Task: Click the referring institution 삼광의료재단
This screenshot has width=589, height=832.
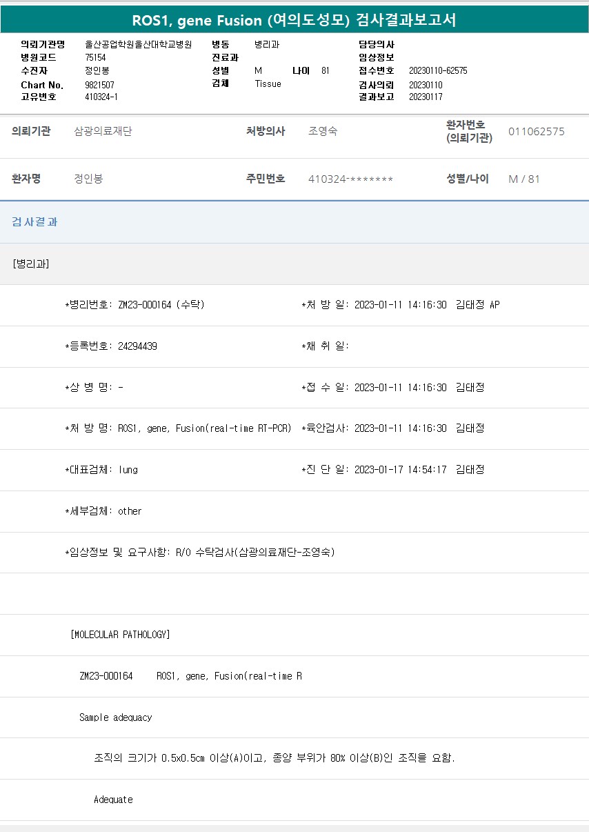Action: (103, 132)
